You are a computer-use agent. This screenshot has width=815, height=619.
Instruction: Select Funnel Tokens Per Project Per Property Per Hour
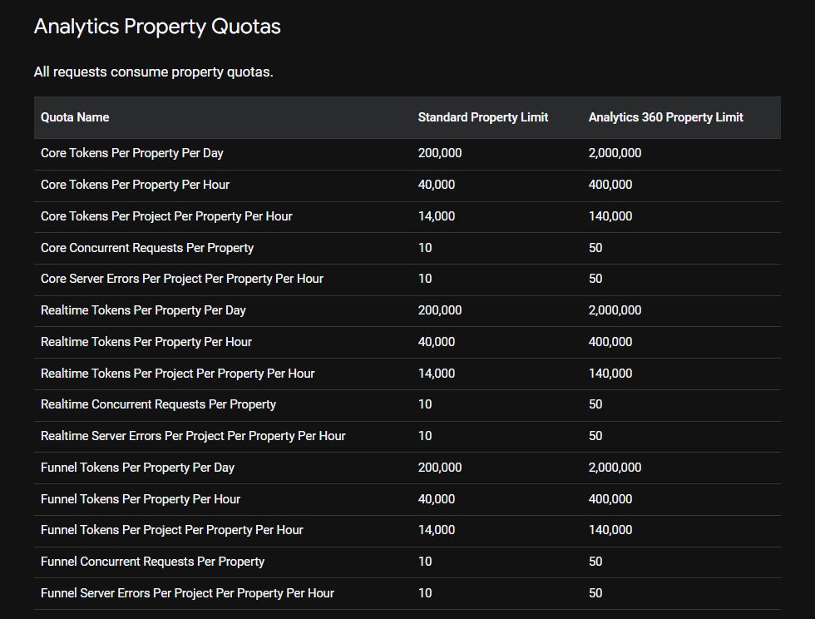pos(171,530)
